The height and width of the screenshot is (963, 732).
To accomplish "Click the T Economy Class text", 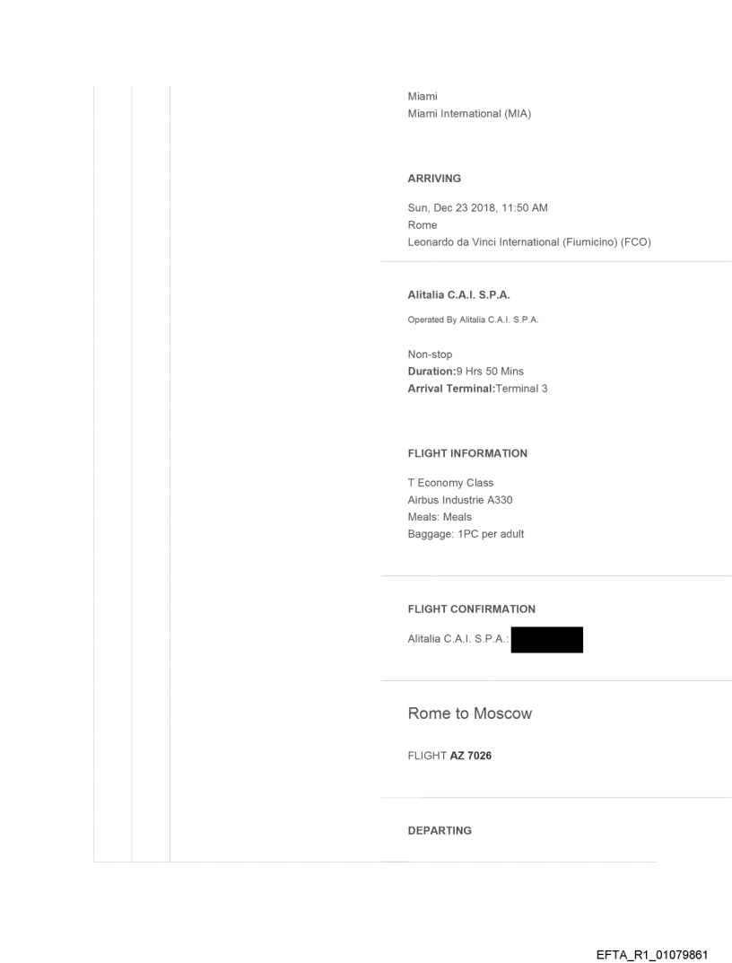I will click(450, 483).
